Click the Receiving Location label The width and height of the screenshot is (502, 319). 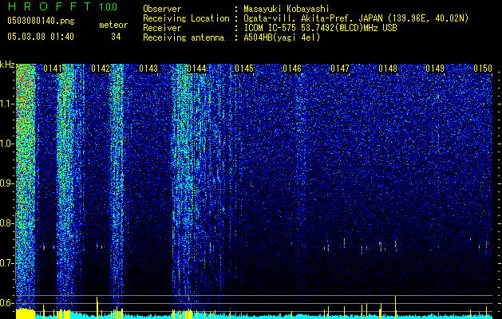coord(186,18)
